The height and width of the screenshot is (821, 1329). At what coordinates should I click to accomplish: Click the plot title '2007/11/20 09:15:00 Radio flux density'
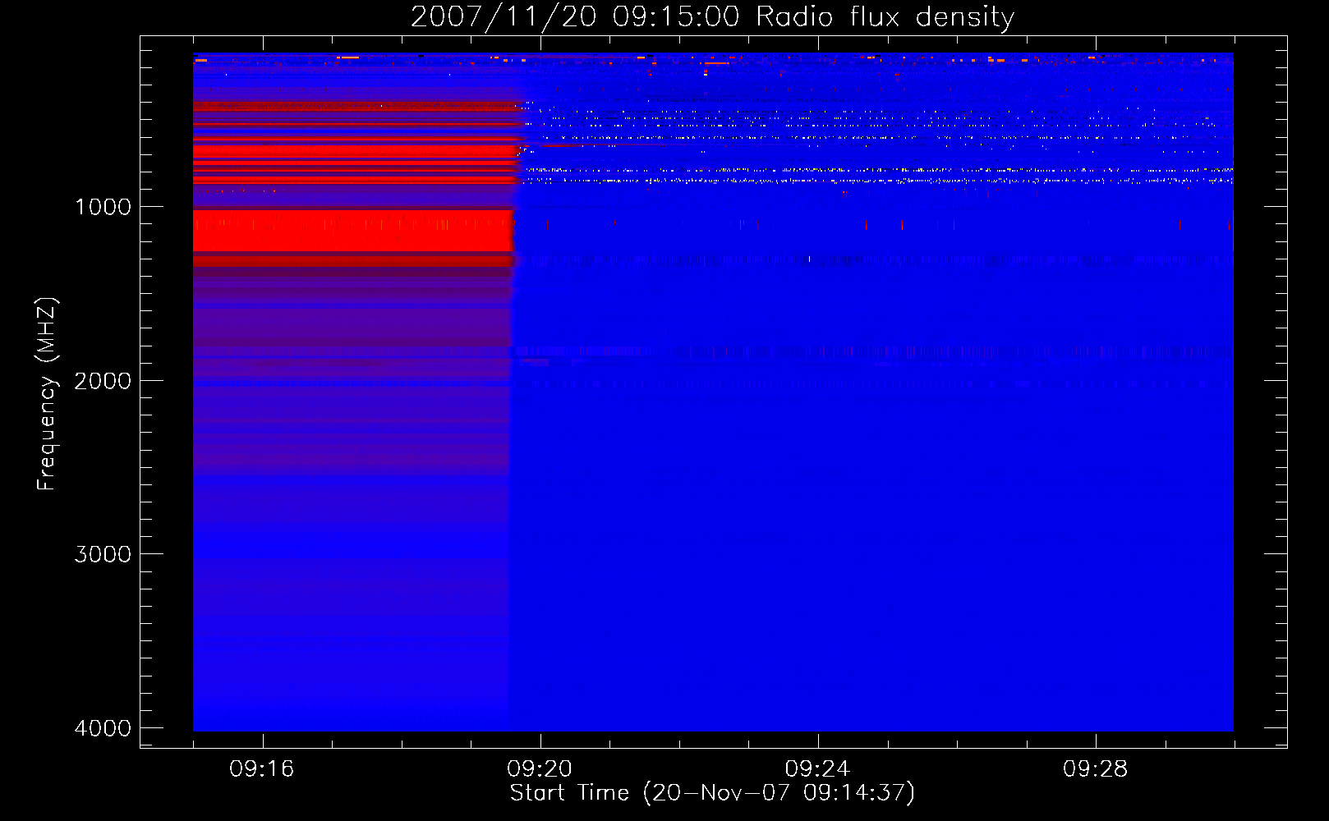712,16
